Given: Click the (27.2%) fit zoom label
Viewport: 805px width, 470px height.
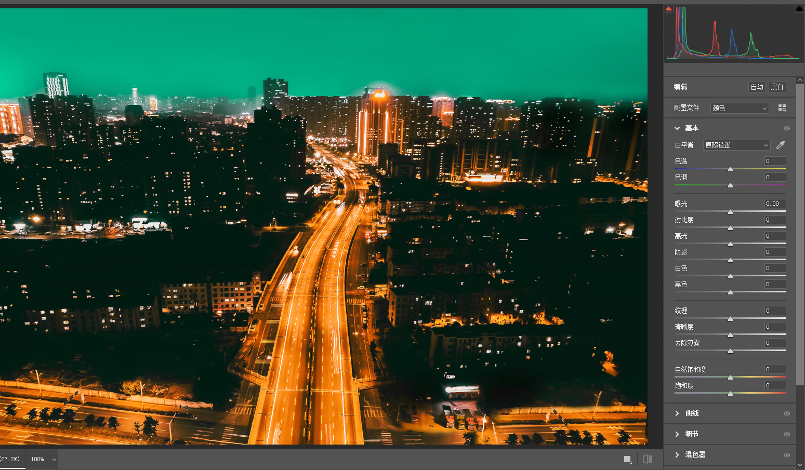Looking at the screenshot, I should [x=10, y=459].
